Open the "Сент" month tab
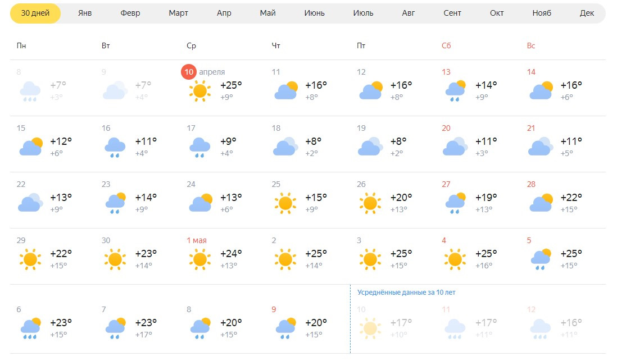This screenshot has width=617, height=361. coord(452,13)
